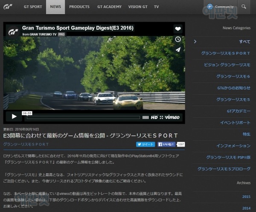
Task: Seek on the video progress bar
Action: click(x=83, y=117)
